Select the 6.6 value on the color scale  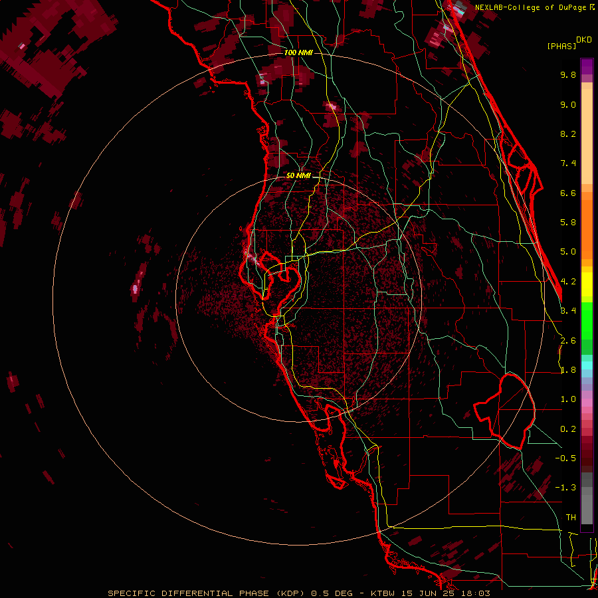(568, 193)
